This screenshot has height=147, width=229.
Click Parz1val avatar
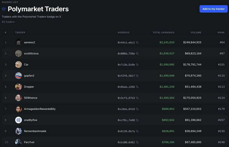19,142
